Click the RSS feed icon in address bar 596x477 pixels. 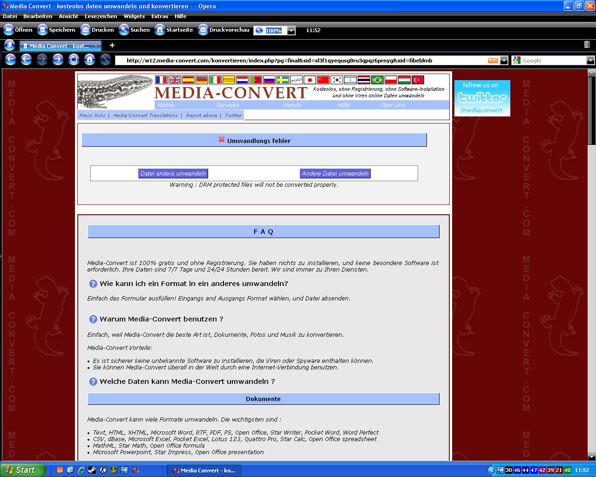point(493,61)
